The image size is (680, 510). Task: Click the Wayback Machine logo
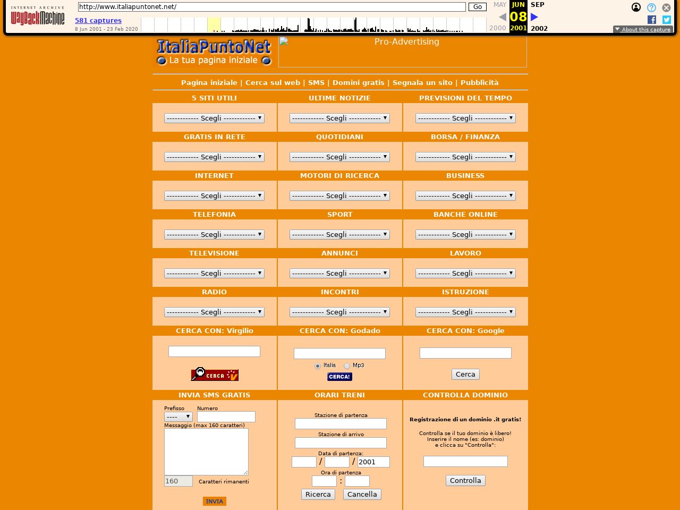point(38,16)
